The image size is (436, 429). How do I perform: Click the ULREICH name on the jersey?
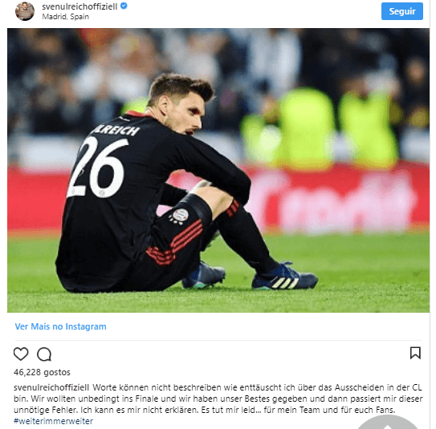pyautogui.click(x=116, y=130)
